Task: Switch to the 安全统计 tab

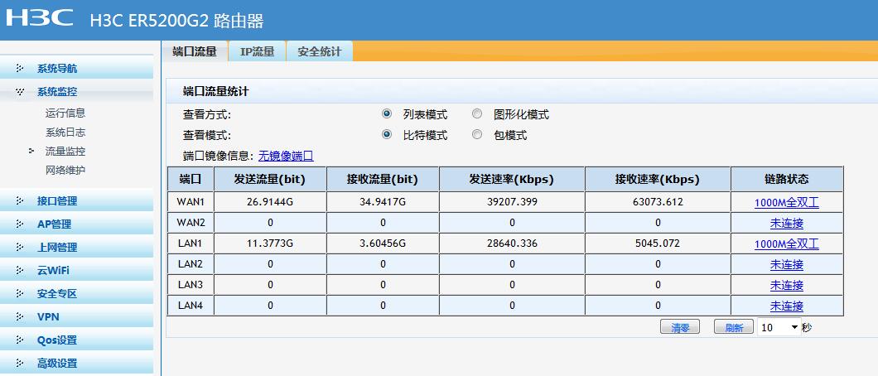Action: pos(319,51)
